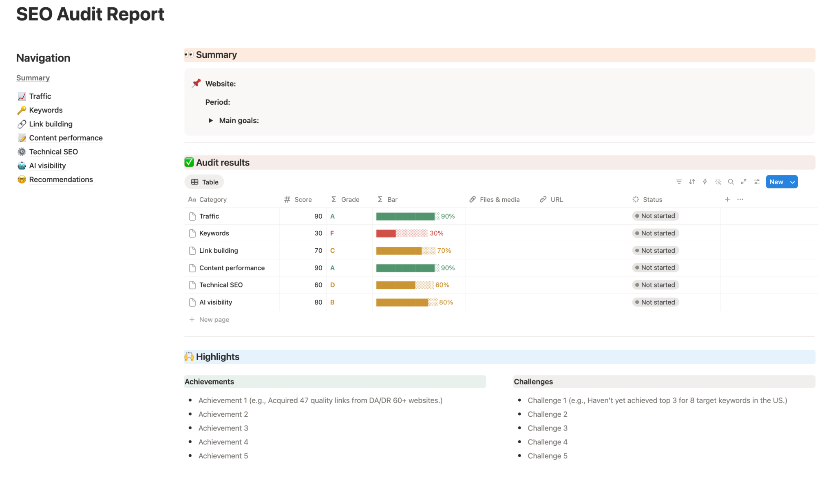835x484 pixels.
Task: Click green checkmark icon in Audit results
Action: pos(189,162)
